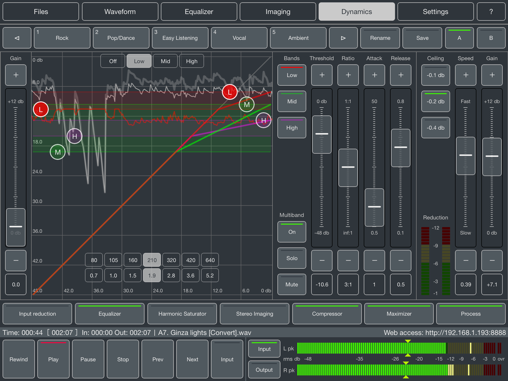Select the green M handle at graph left
Viewport: 508px width, 381px height.
(58, 152)
